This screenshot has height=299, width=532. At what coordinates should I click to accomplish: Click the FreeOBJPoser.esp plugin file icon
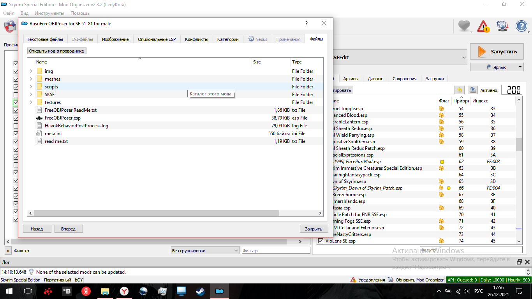pos(39,118)
